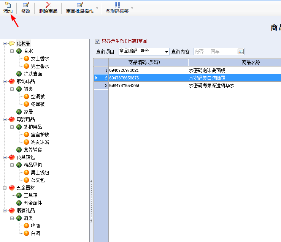Collapse the 家纺床品 tree node
The width and height of the screenshot is (281, 242).
5,81
